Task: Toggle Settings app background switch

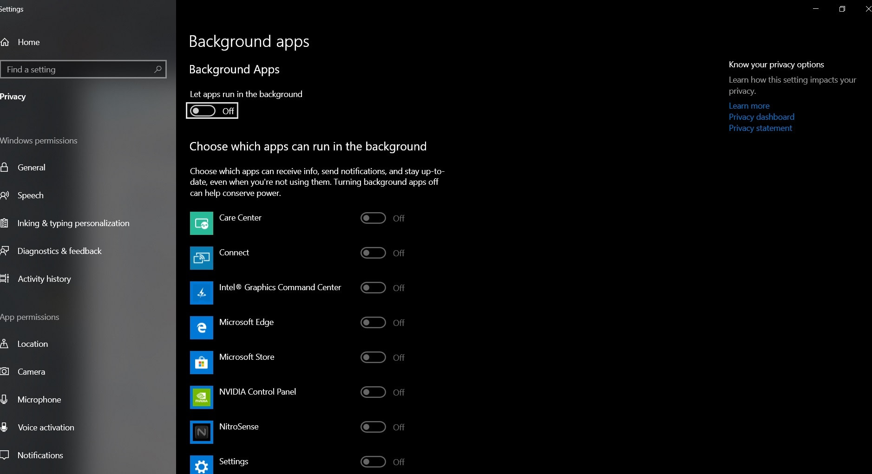Action: (x=373, y=462)
